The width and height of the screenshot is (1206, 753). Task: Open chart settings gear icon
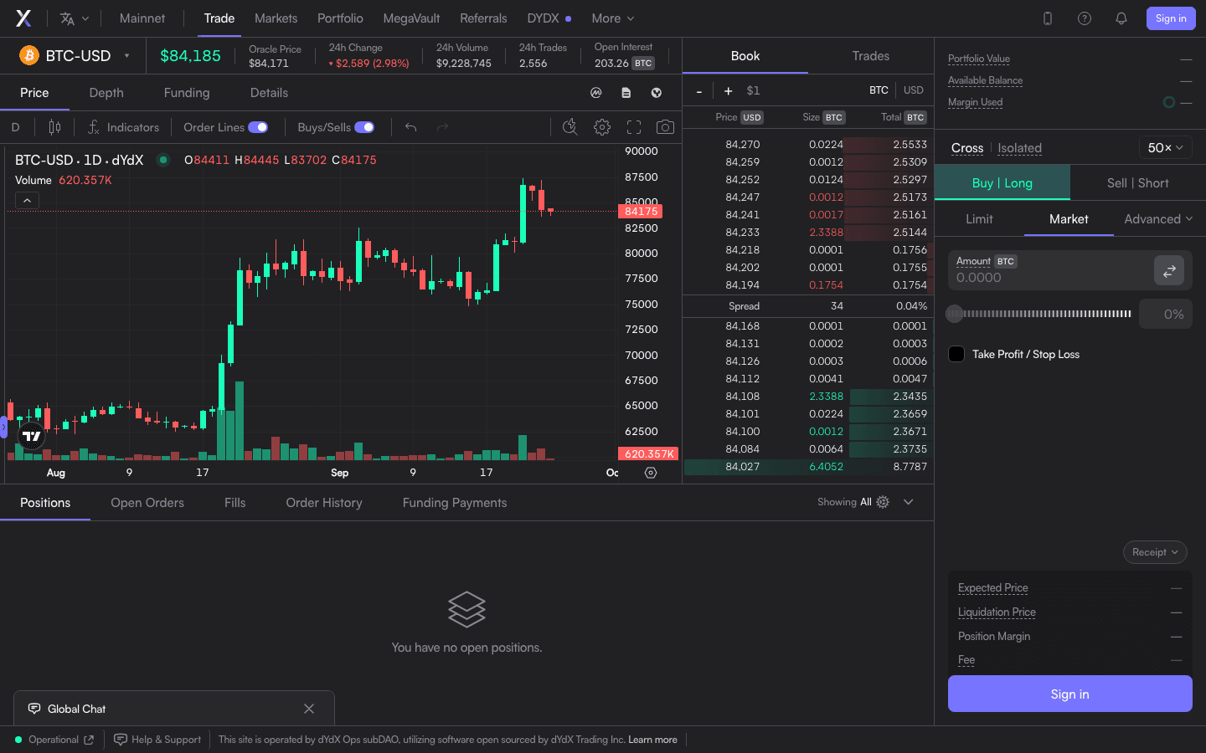[602, 127]
